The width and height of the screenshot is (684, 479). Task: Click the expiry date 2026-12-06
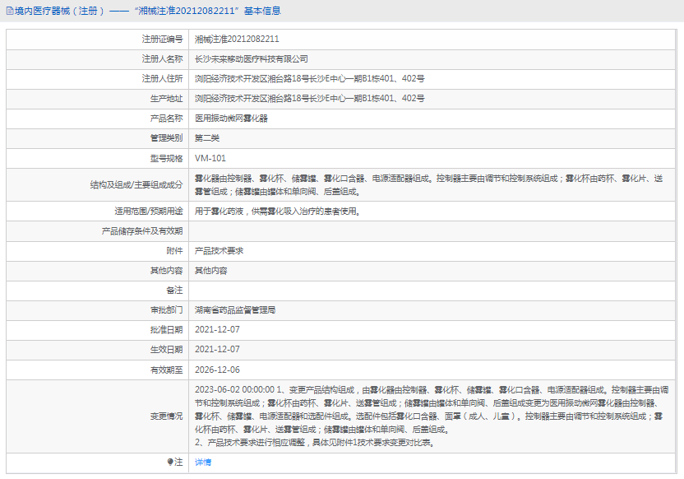pos(217,370)
